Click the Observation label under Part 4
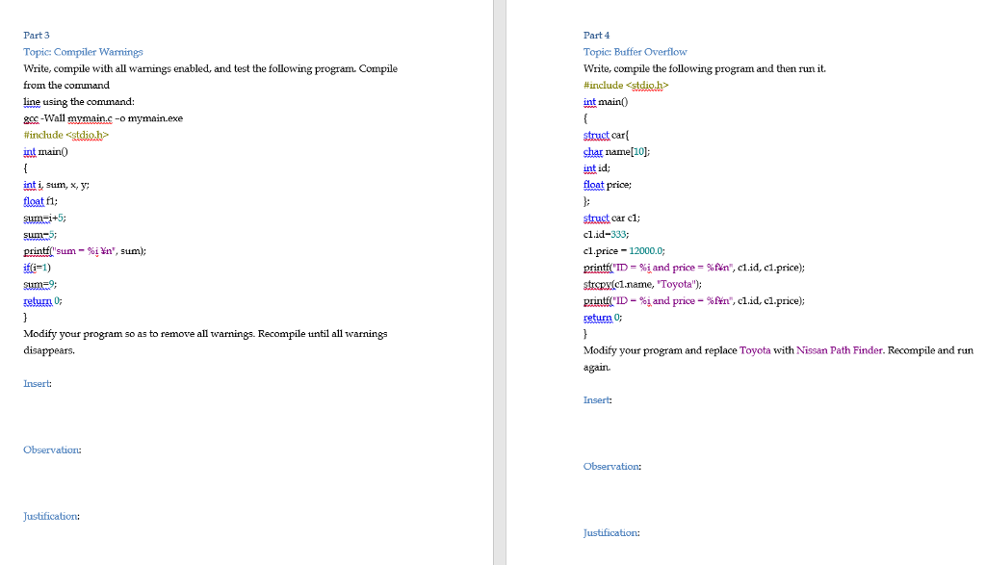 point(610,466)
